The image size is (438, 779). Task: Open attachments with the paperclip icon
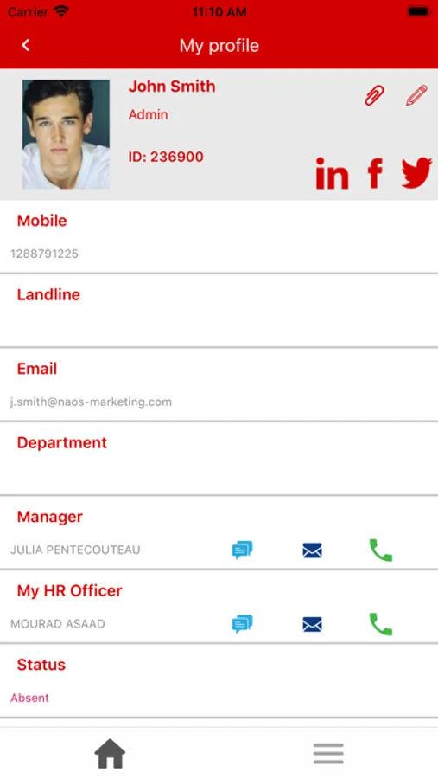(375, 95)
